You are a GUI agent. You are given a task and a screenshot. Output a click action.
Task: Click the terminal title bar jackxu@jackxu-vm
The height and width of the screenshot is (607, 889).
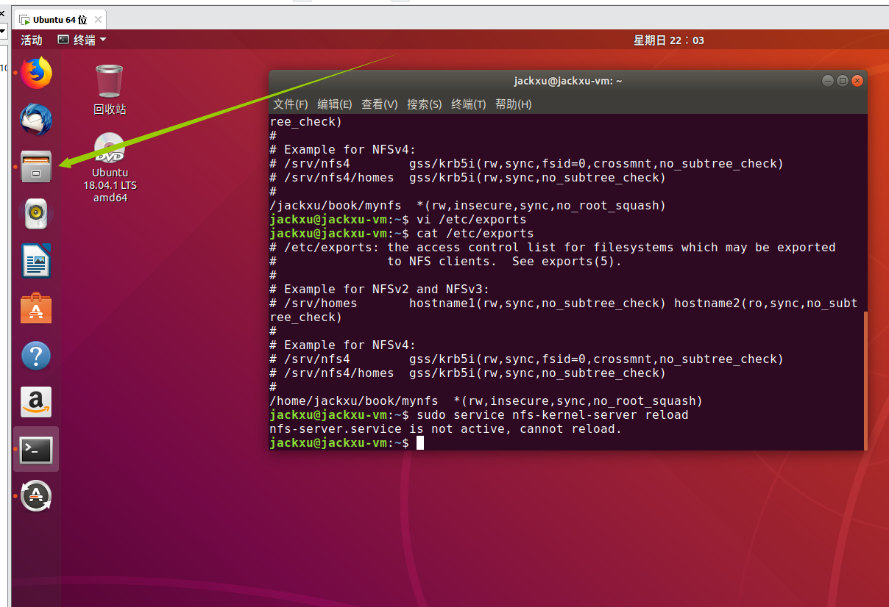[x=567, y=81]
